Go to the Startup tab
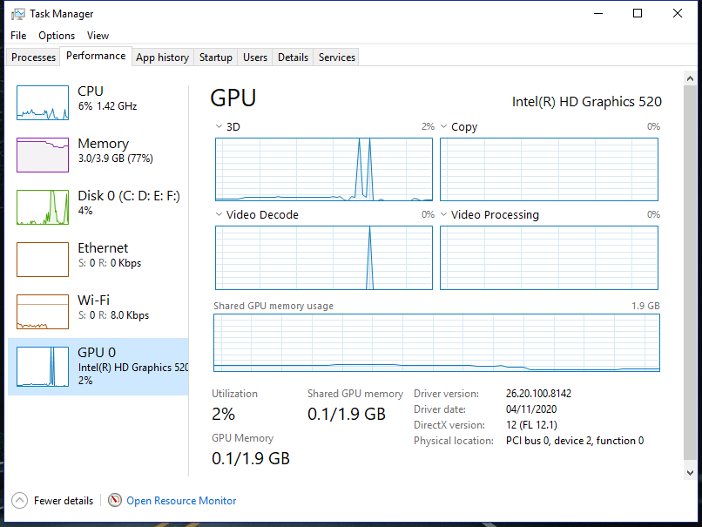This screenshot has height=527, width=702. tap(216, 57)
